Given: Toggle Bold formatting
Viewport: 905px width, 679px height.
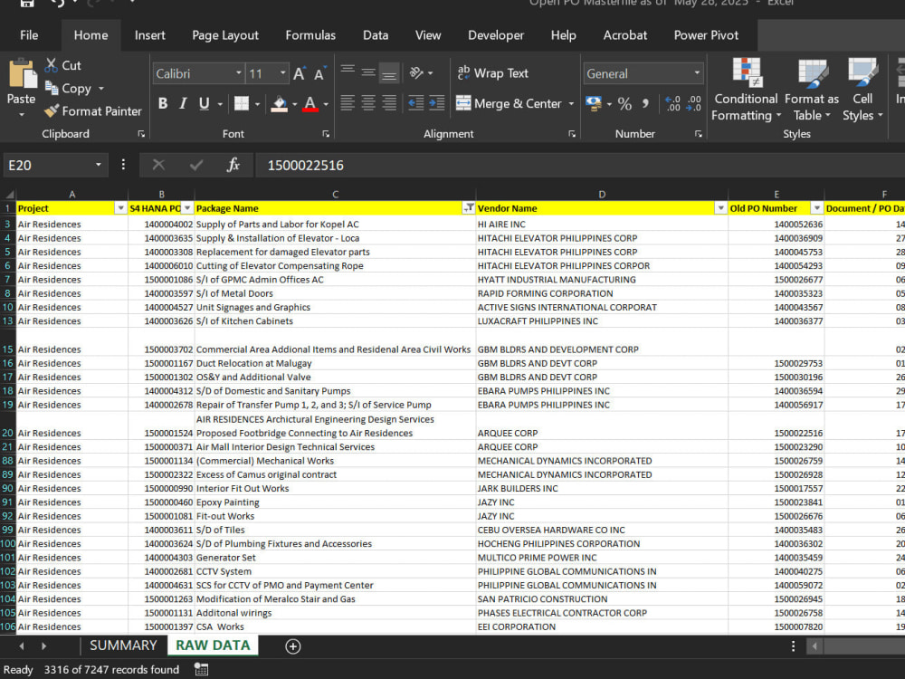Looking at the screenshot, I should [163, 103].
